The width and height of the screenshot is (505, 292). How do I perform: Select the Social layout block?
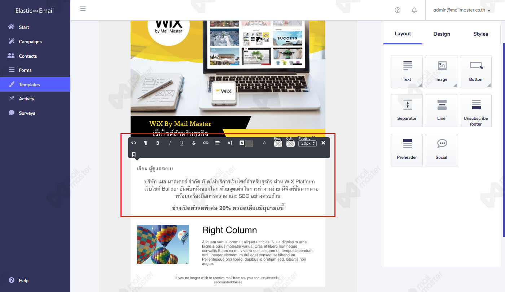click(442, 150)
